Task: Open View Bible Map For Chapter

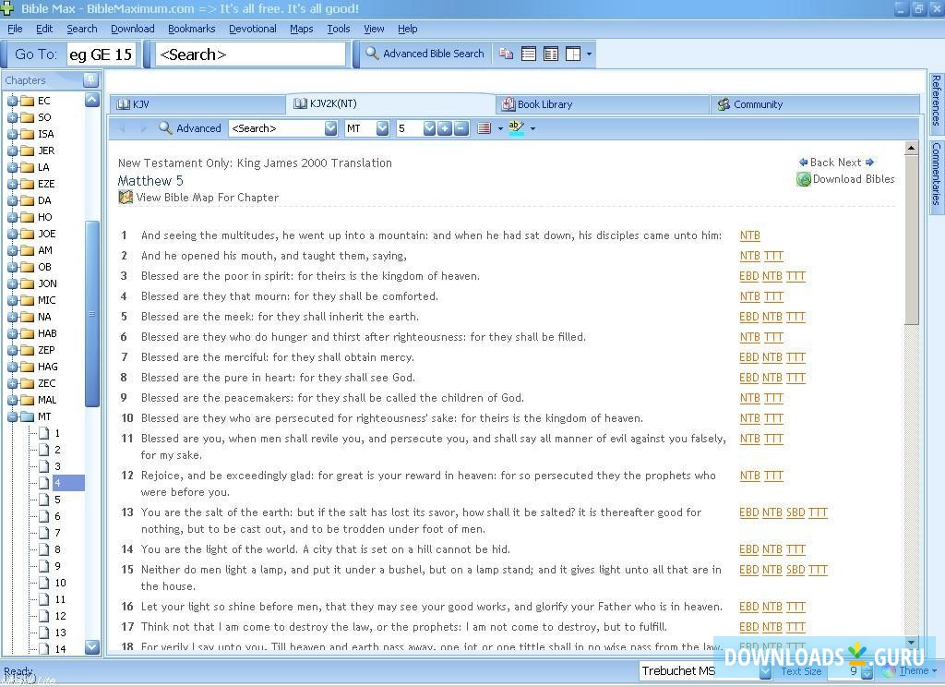Action: 207,197
